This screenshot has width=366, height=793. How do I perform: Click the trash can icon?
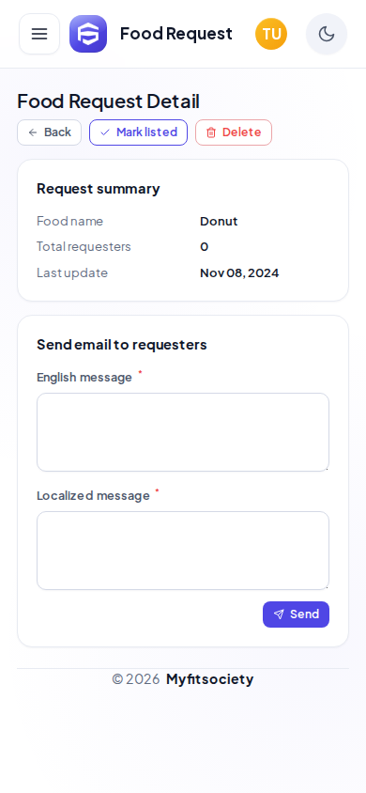point(211,132)
